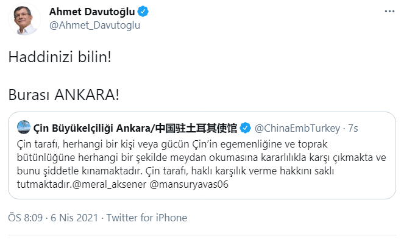The height and width of the screenshot is (239, 401).
Task: Open the Ahmet Davutoğlu display name link
Action: (x=92, y=12)
